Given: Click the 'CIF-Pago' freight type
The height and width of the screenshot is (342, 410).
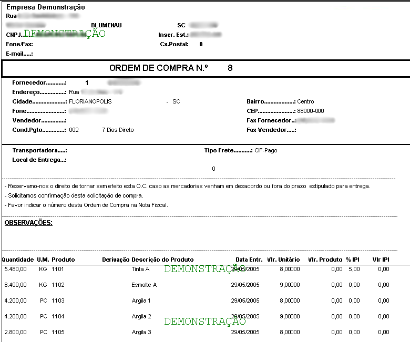Looking at the screenshot, I should [265, 150].
